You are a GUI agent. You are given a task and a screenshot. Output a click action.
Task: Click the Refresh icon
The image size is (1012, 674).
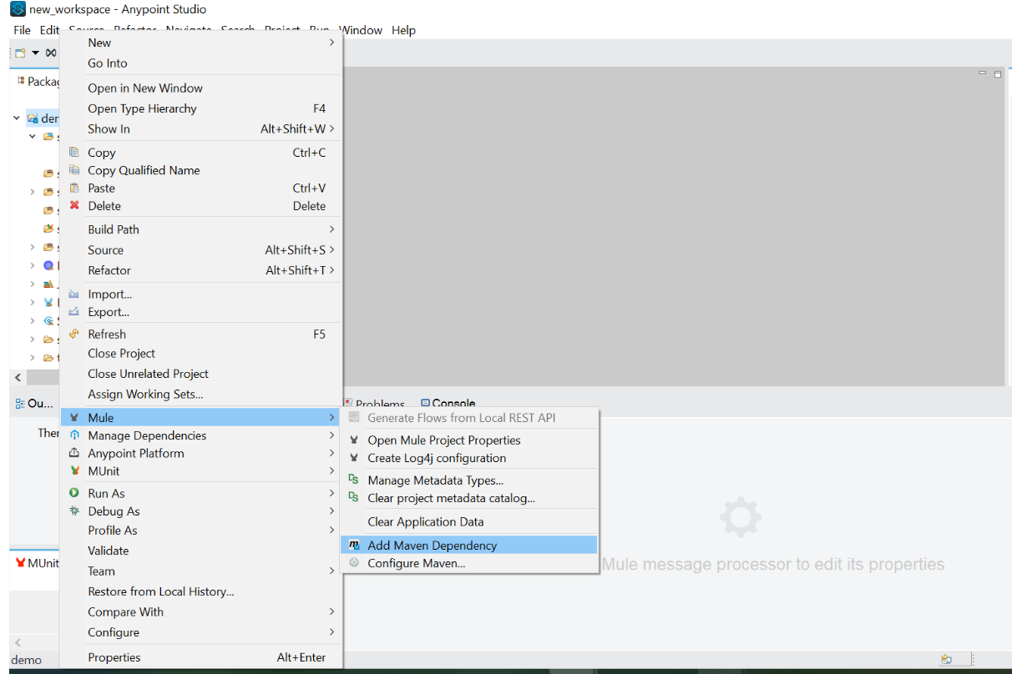coord(74,334)
